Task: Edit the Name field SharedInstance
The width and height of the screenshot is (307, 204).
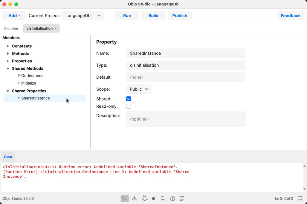Action: tap(186, 53)
